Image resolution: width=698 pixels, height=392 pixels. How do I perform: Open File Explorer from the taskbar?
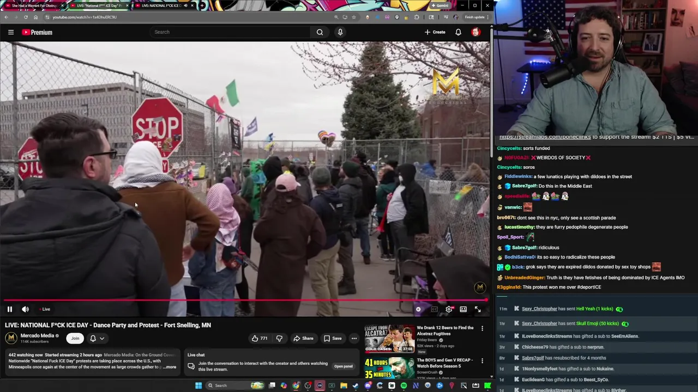(x=344, y=385)
